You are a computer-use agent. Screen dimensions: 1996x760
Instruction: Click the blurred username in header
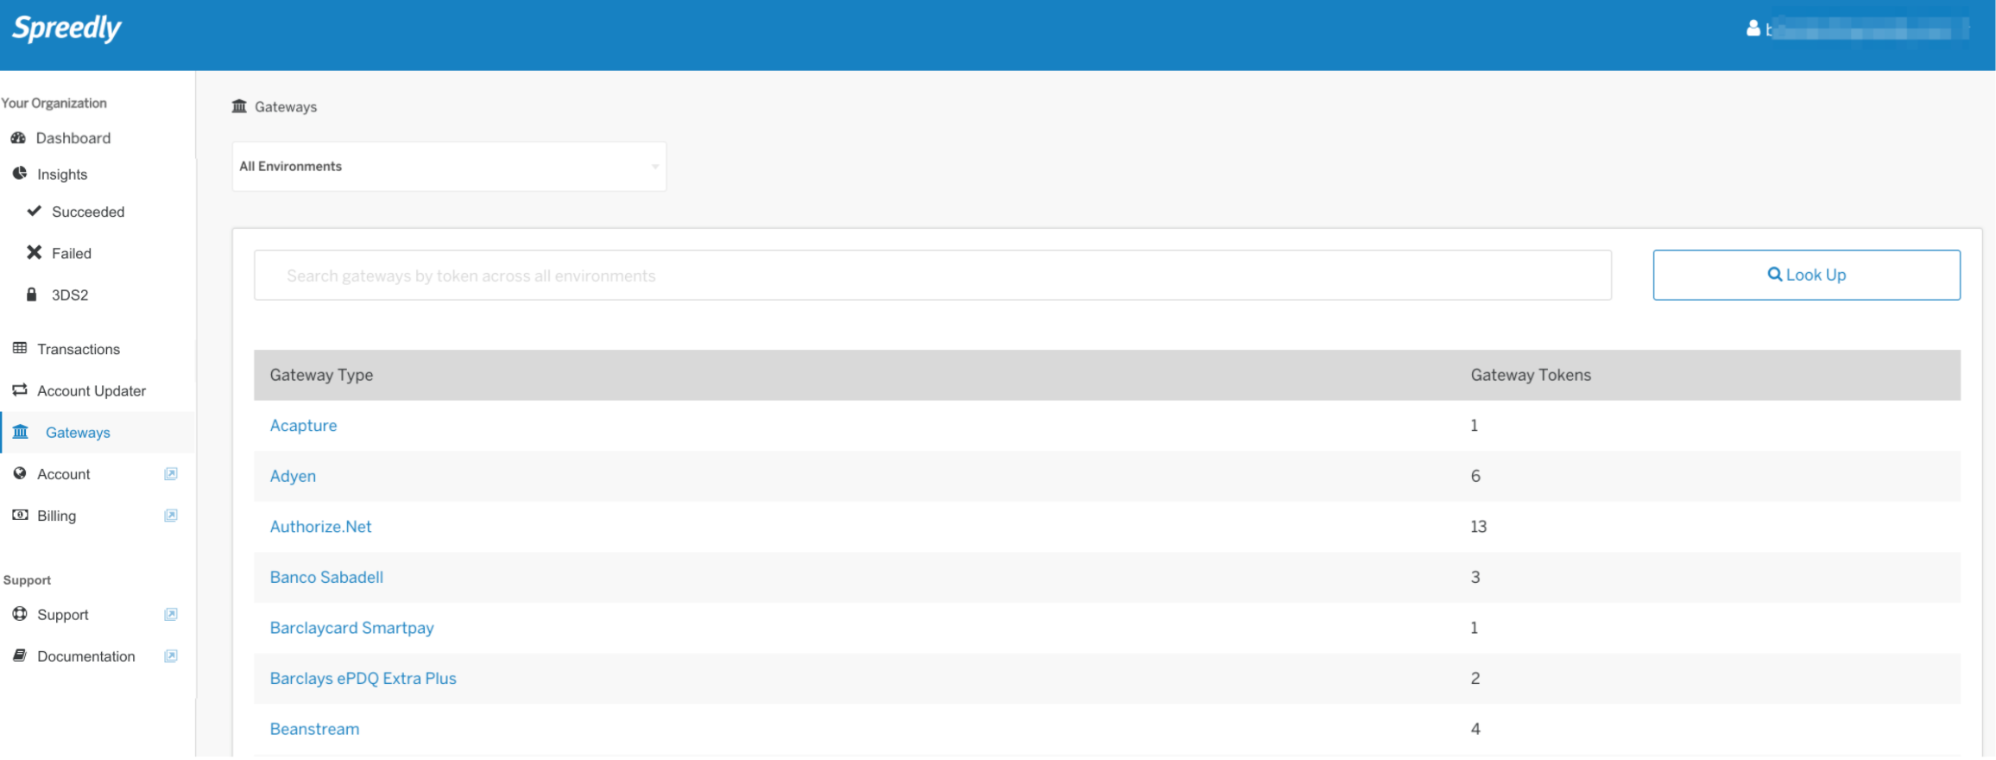pyautogui.click(x=1867, y=28)
